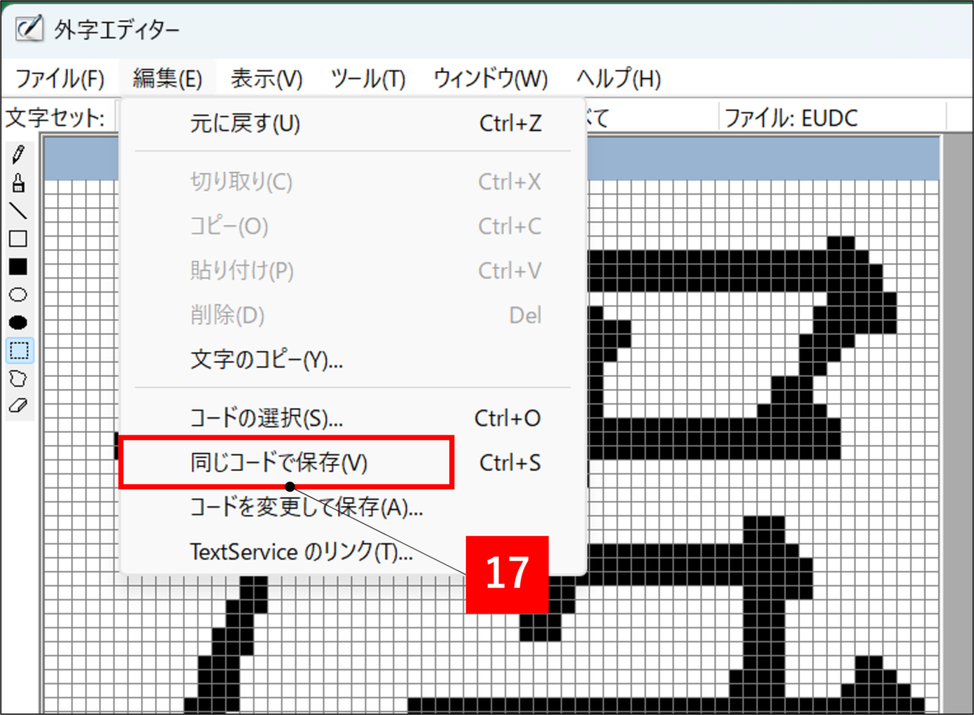This screenshot has width=974, height=715.
Task: Choose the Straight Line tool
Action: (x=18, y=211)
